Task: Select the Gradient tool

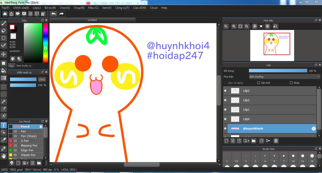Action: click(x=3, y=78)
